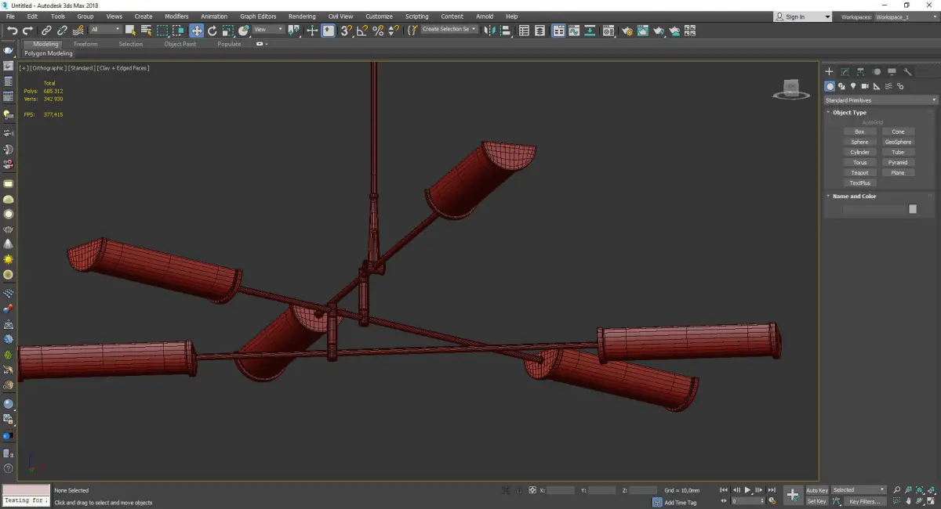Click the Undo arrow icon
941x509 pixels.
12,31
